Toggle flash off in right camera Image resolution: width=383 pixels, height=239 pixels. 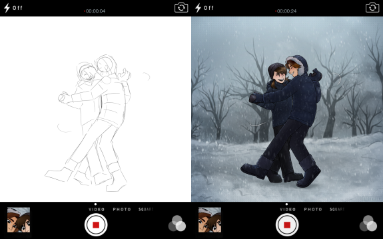(x=204, y=8)
